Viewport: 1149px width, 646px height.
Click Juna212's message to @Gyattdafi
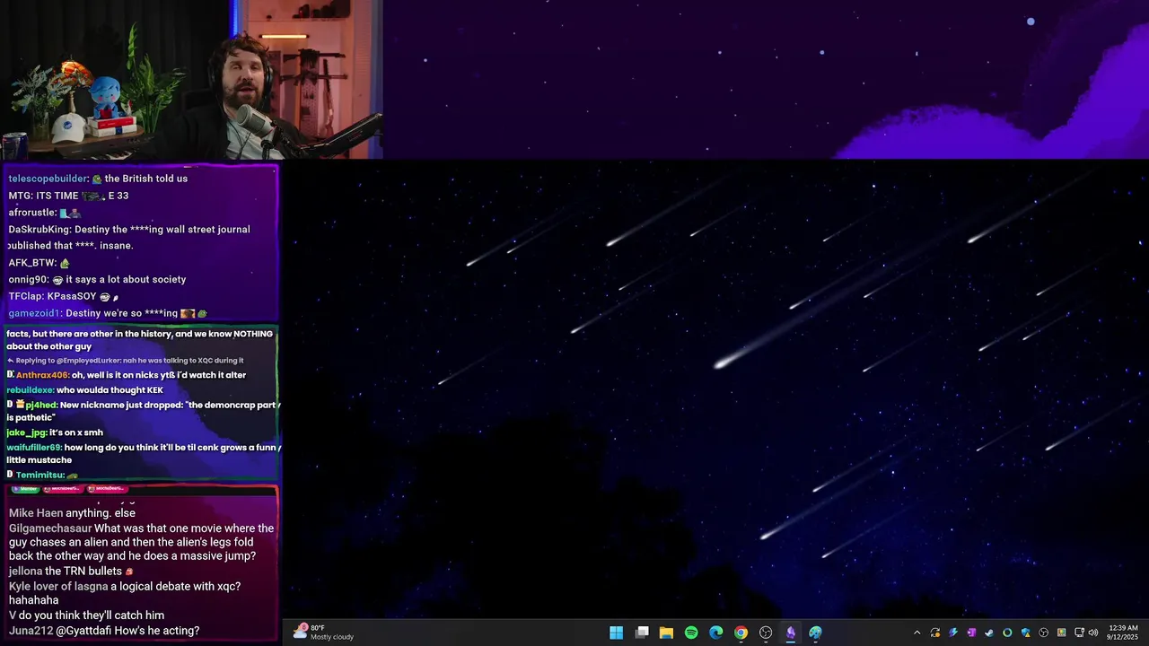pyautogui.click(x=104, y=631)
